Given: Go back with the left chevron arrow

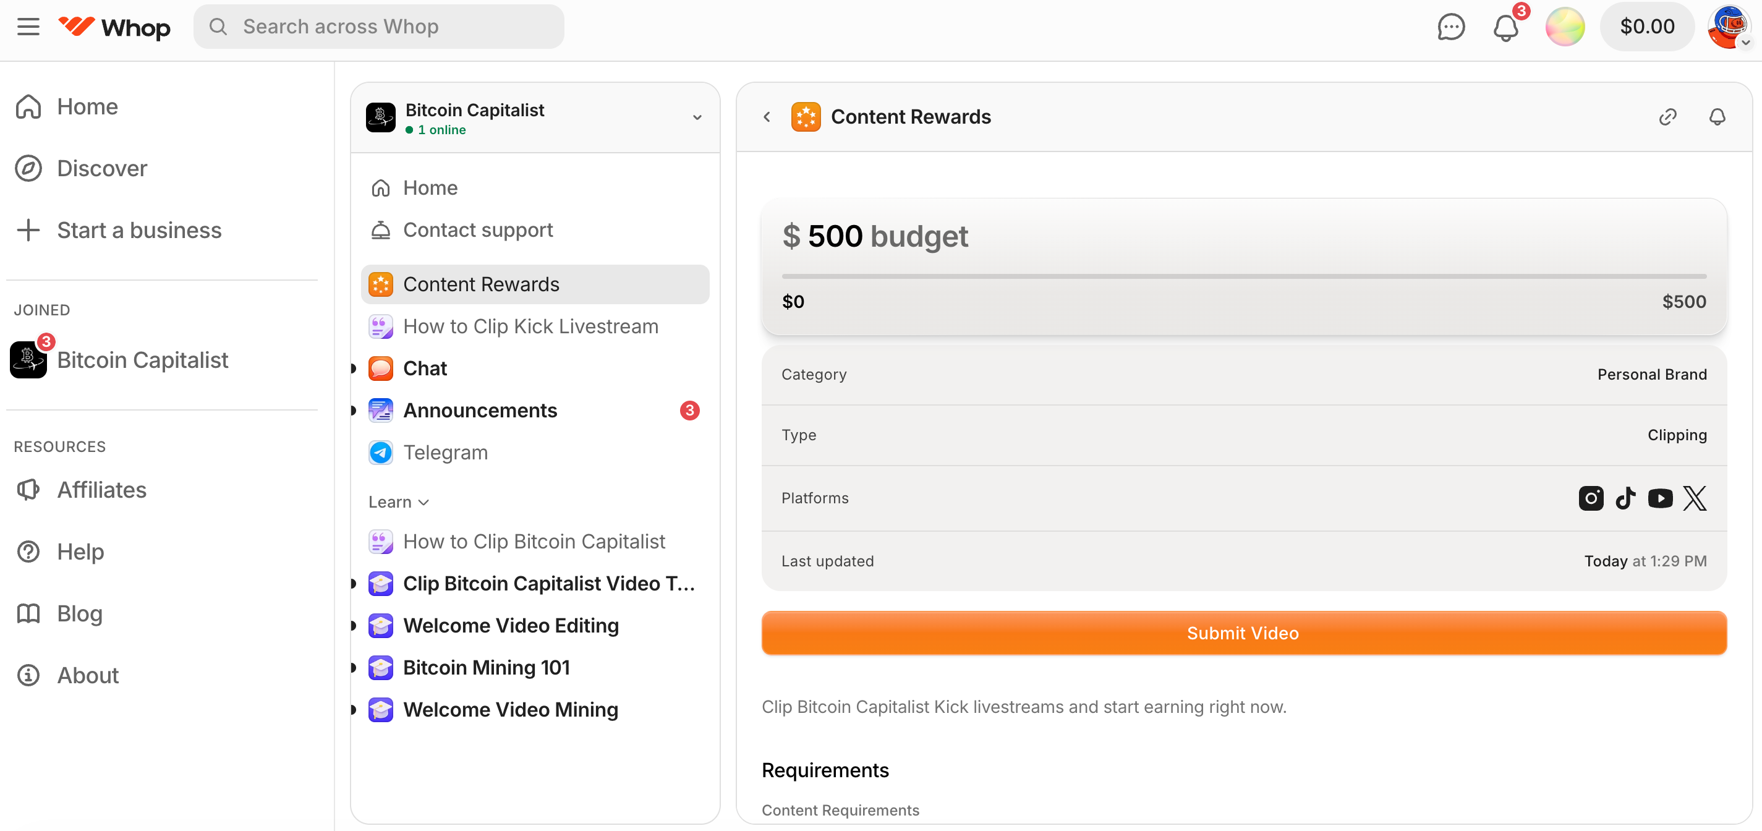Looking at the screenshot, I should point(767,117).
